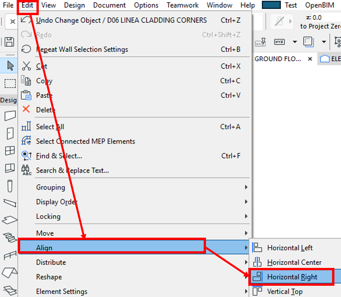The height and width of the screenshot is (297, 341).
Task: Select the Door tool
Action: point(10,133)
